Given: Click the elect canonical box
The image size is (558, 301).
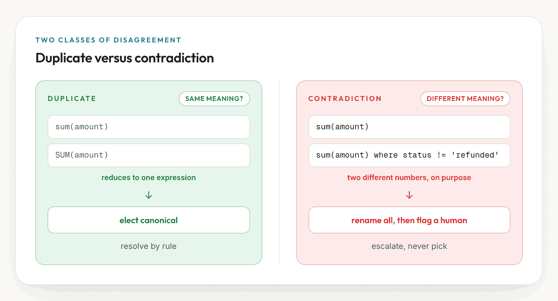Looking at the screenshot, I should click(149, 220).
